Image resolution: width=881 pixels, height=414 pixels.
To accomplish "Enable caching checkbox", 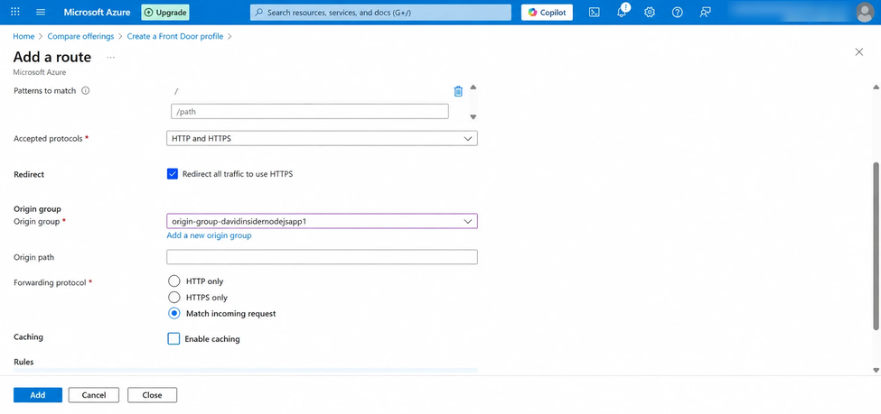I will (173, 339).
